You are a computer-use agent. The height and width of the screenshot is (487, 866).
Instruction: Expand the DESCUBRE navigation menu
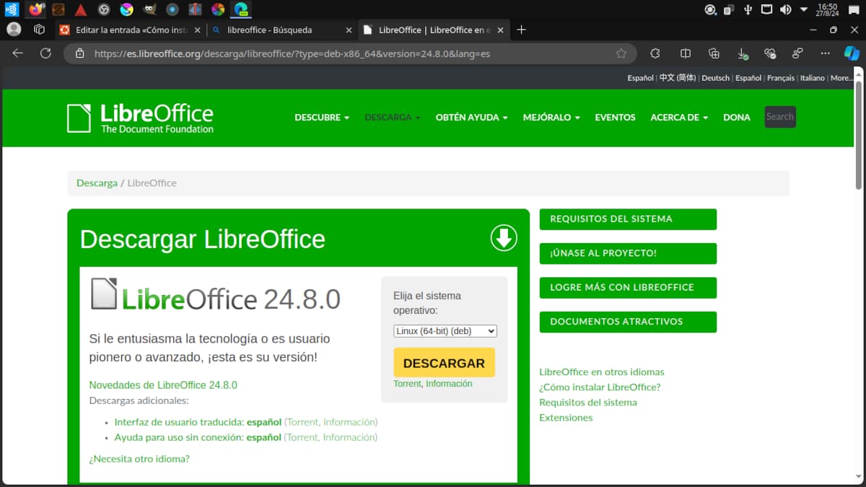322,118
